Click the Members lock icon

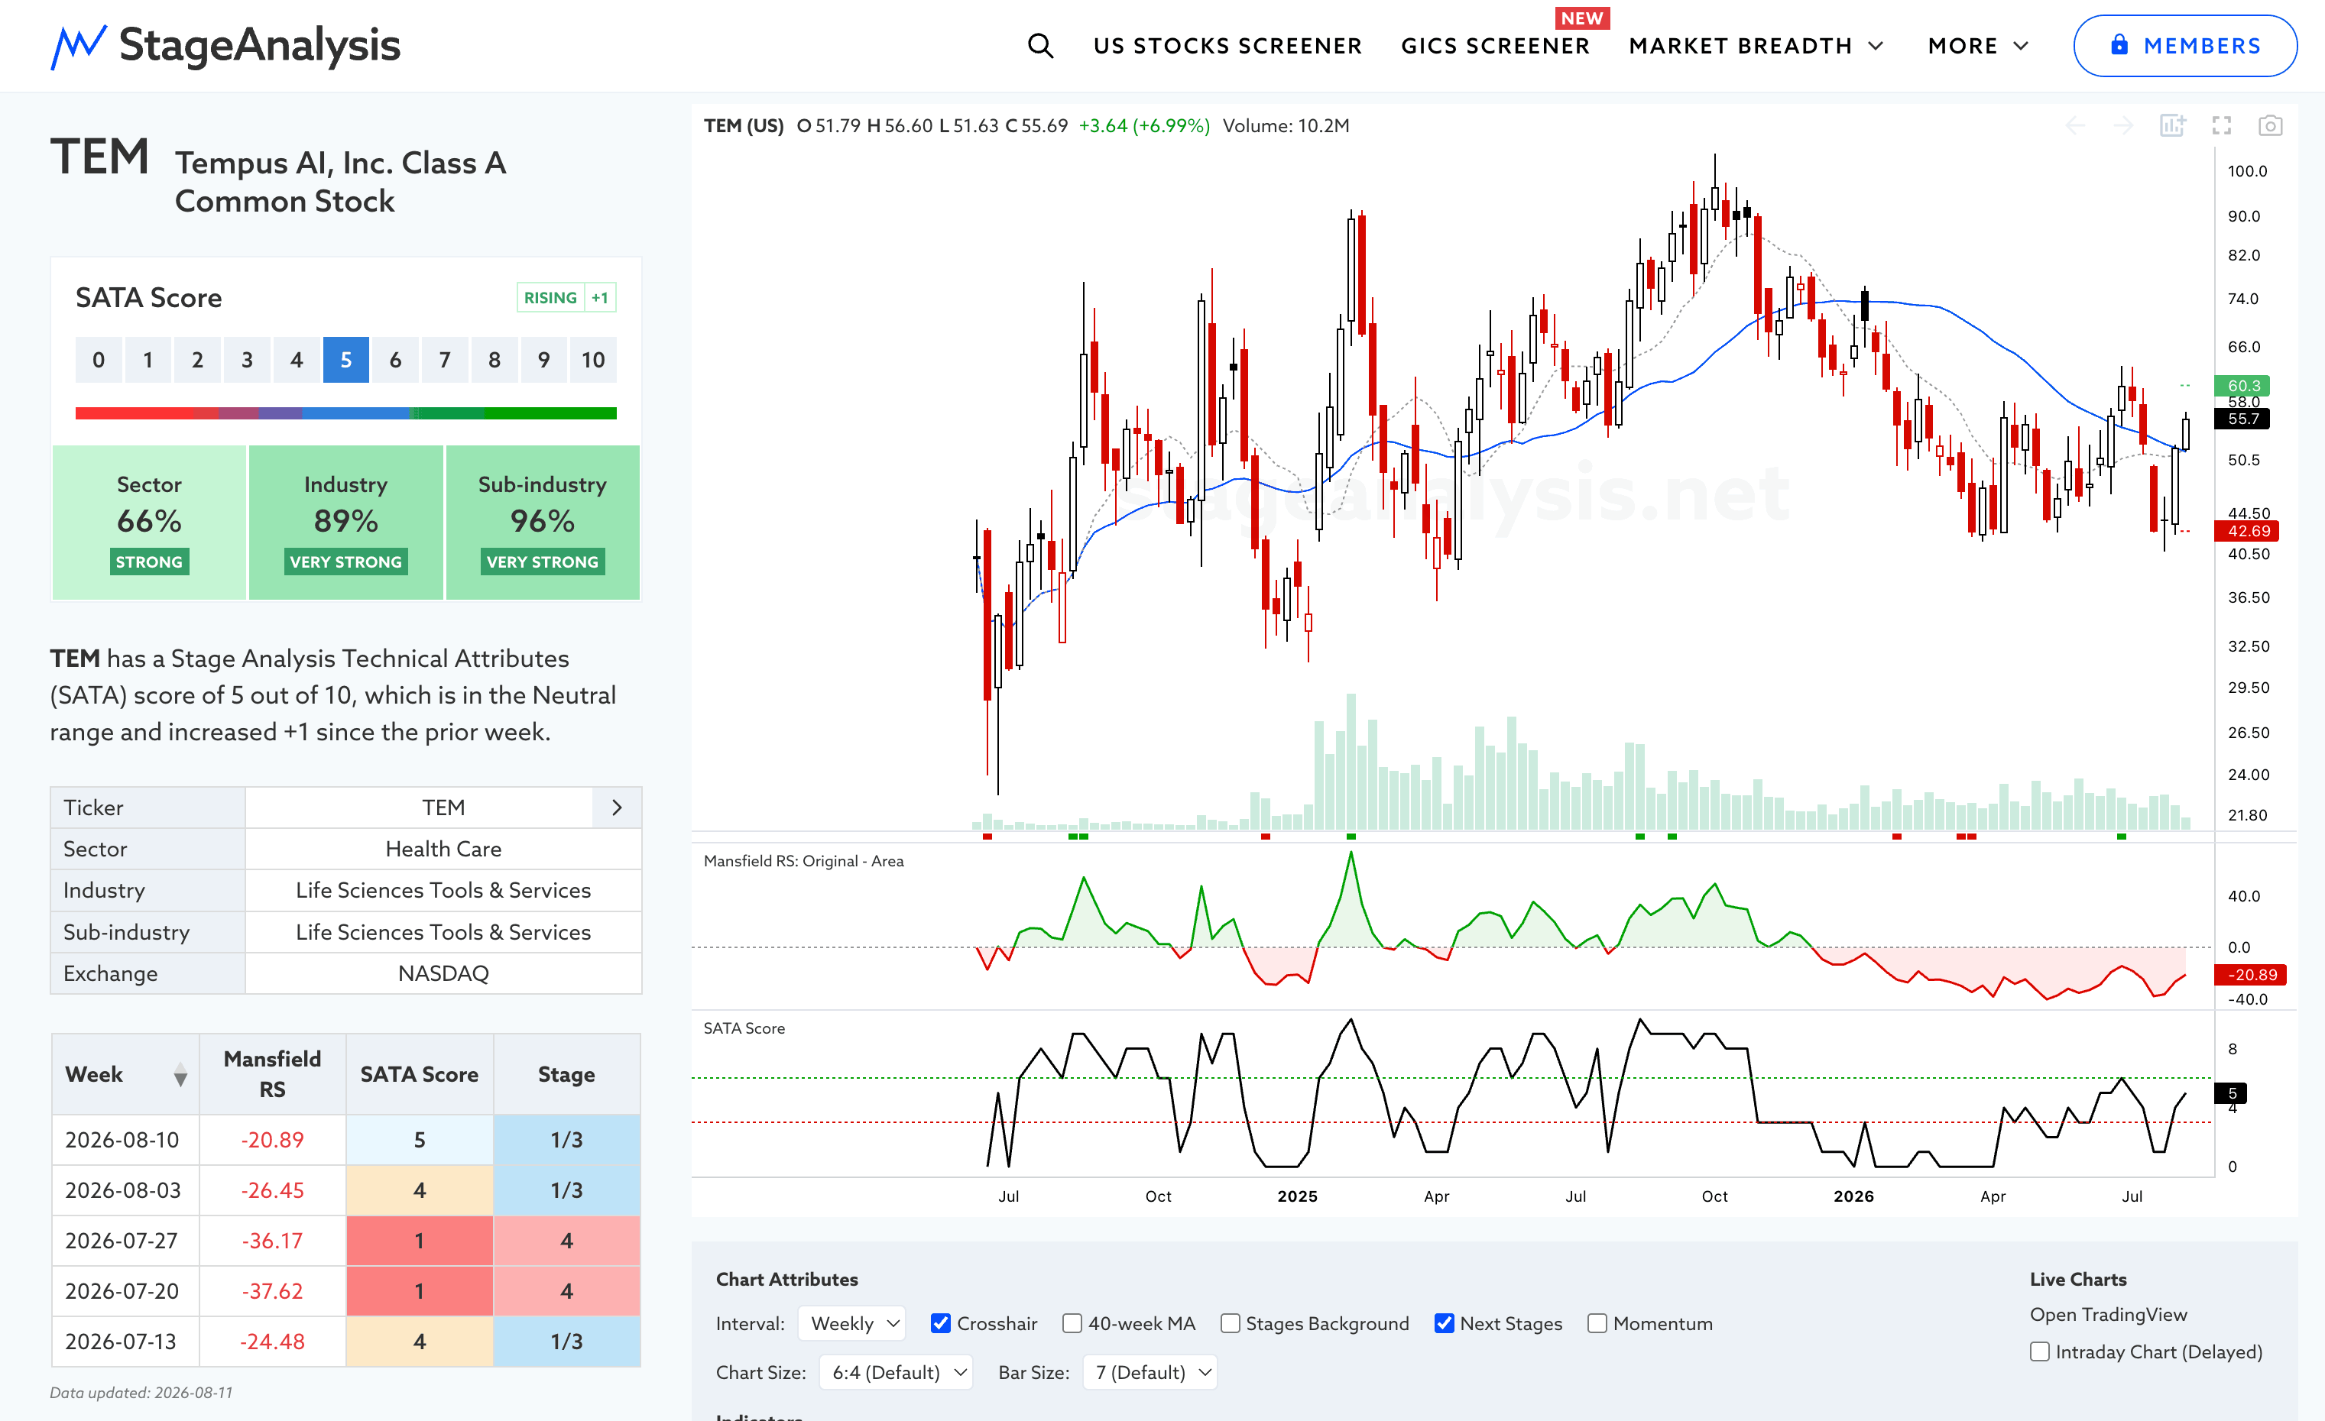pos(2119,45)
